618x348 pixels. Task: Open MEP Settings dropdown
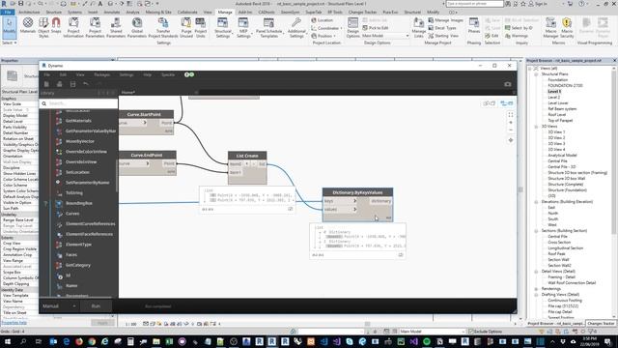pyautogui.click(x=243, y=28)
